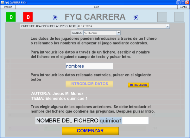Click the file name field containing quimica1
This screenshot has width=190, height=138.
123,121
